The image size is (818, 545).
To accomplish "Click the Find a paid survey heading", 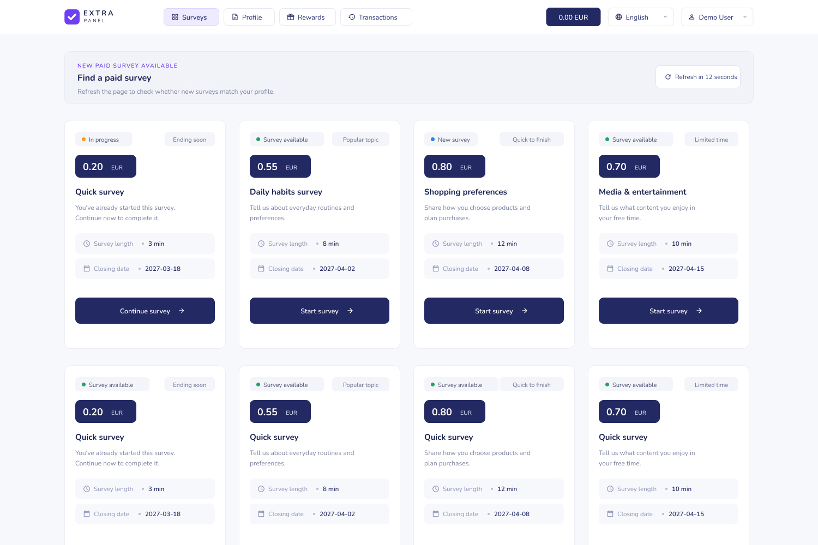I will pos(115,78).
